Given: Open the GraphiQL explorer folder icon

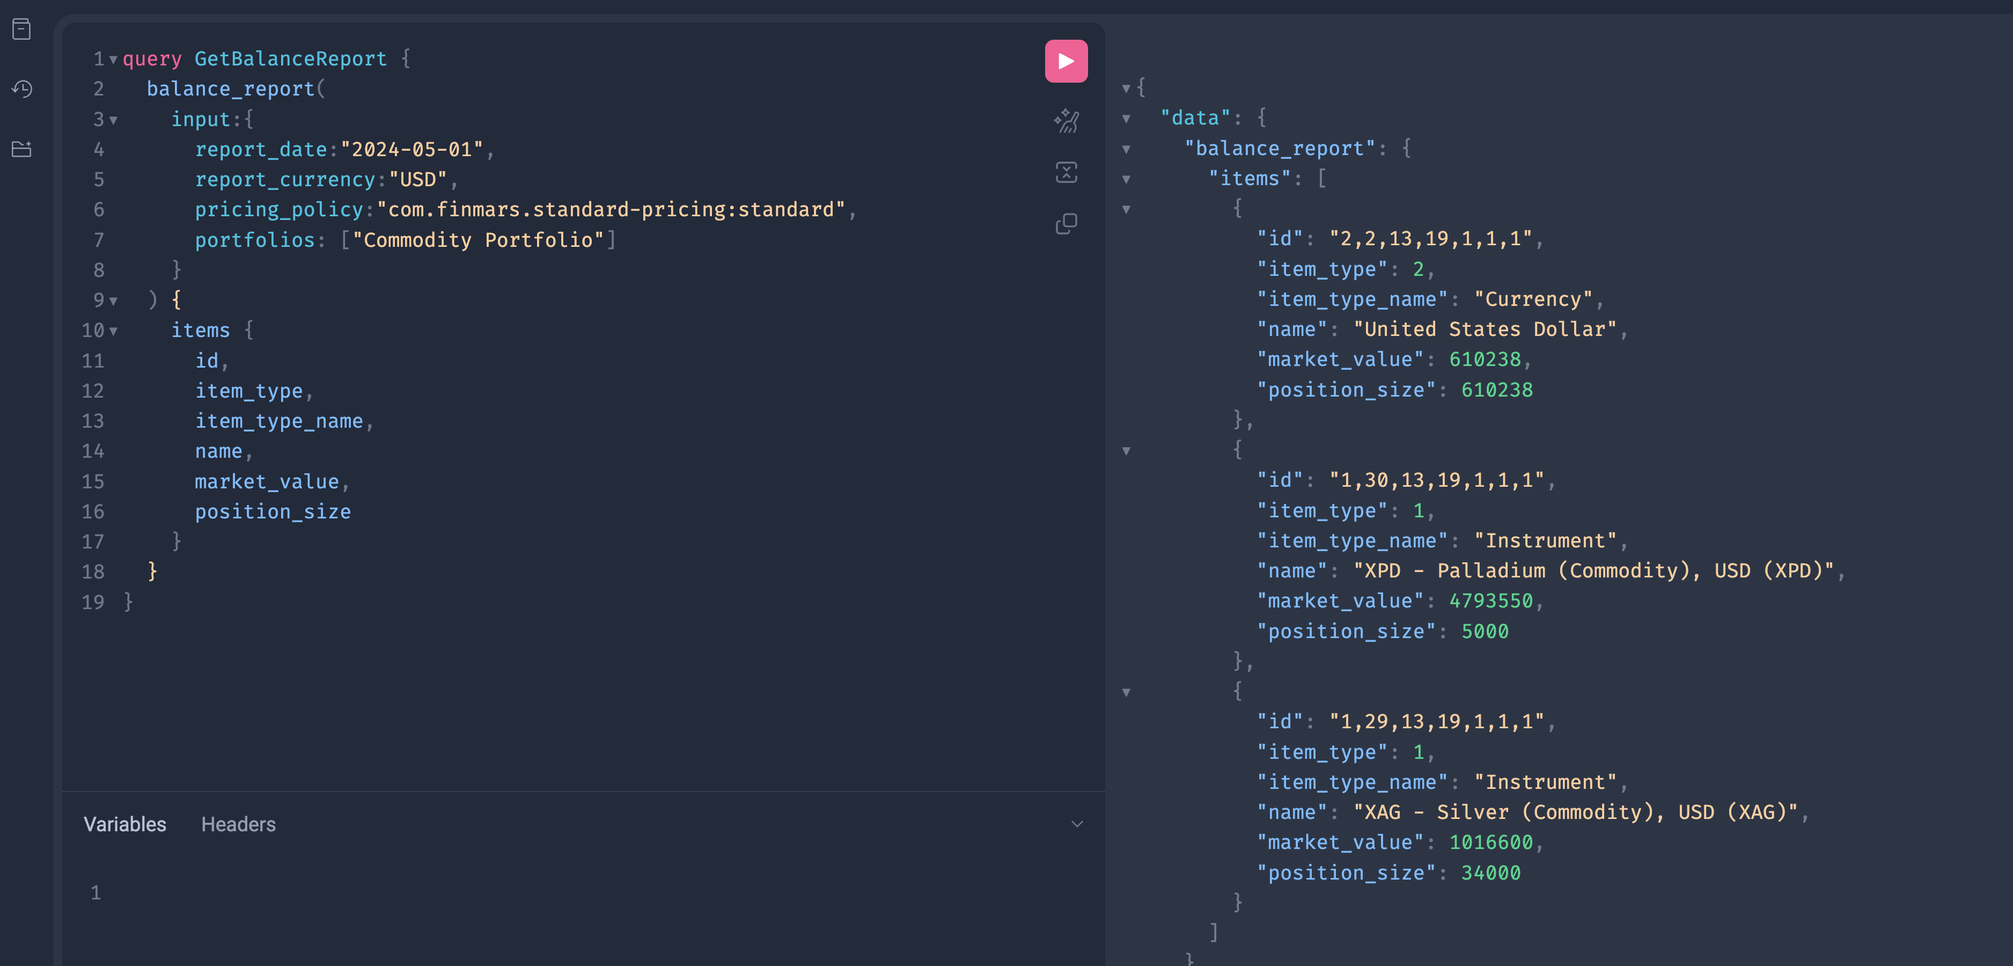Looking at the screenshot, I should click(22, 149).
